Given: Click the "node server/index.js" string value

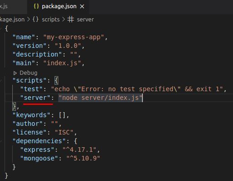Looking at the screenshot, I should coord(100,98).
